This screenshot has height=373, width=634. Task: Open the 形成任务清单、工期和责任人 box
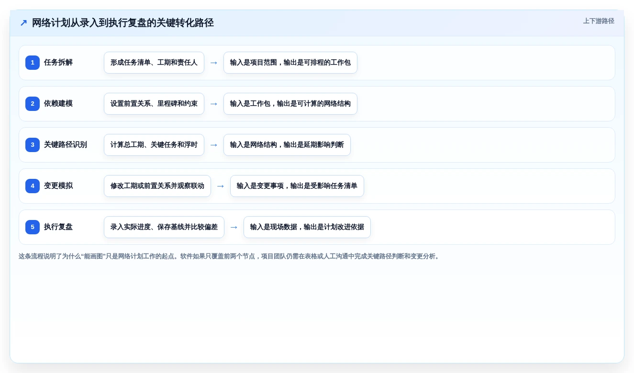point(154,63)
